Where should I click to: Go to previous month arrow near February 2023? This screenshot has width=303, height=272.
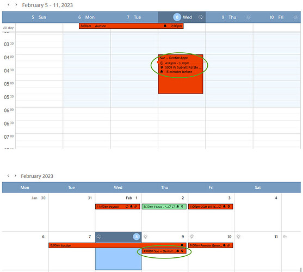8,176
